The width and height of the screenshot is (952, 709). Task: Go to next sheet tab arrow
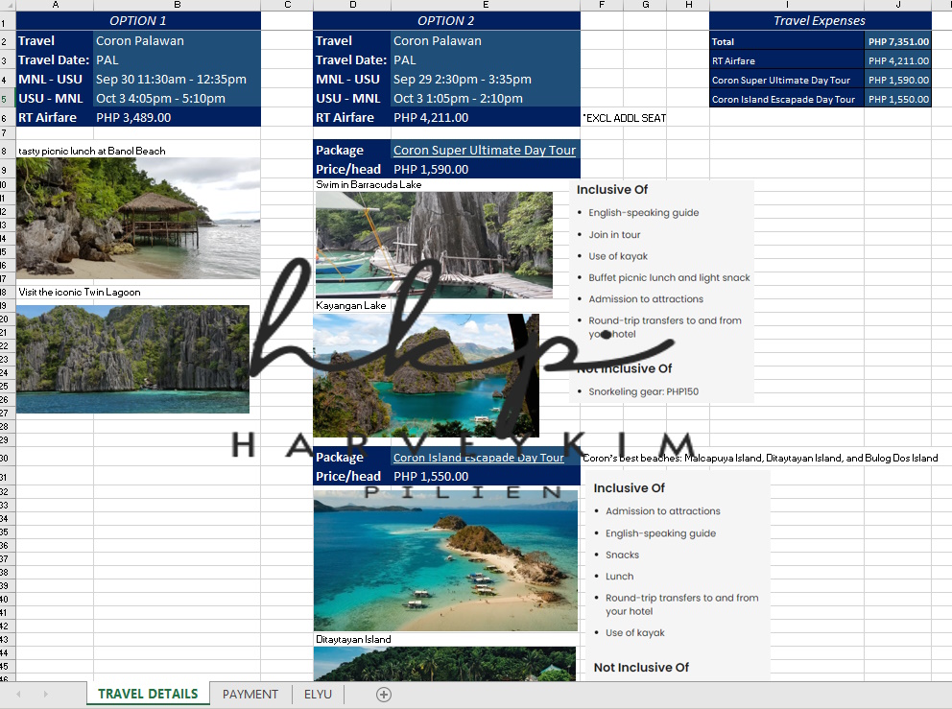pyautogui.click(x=45, y=694)
